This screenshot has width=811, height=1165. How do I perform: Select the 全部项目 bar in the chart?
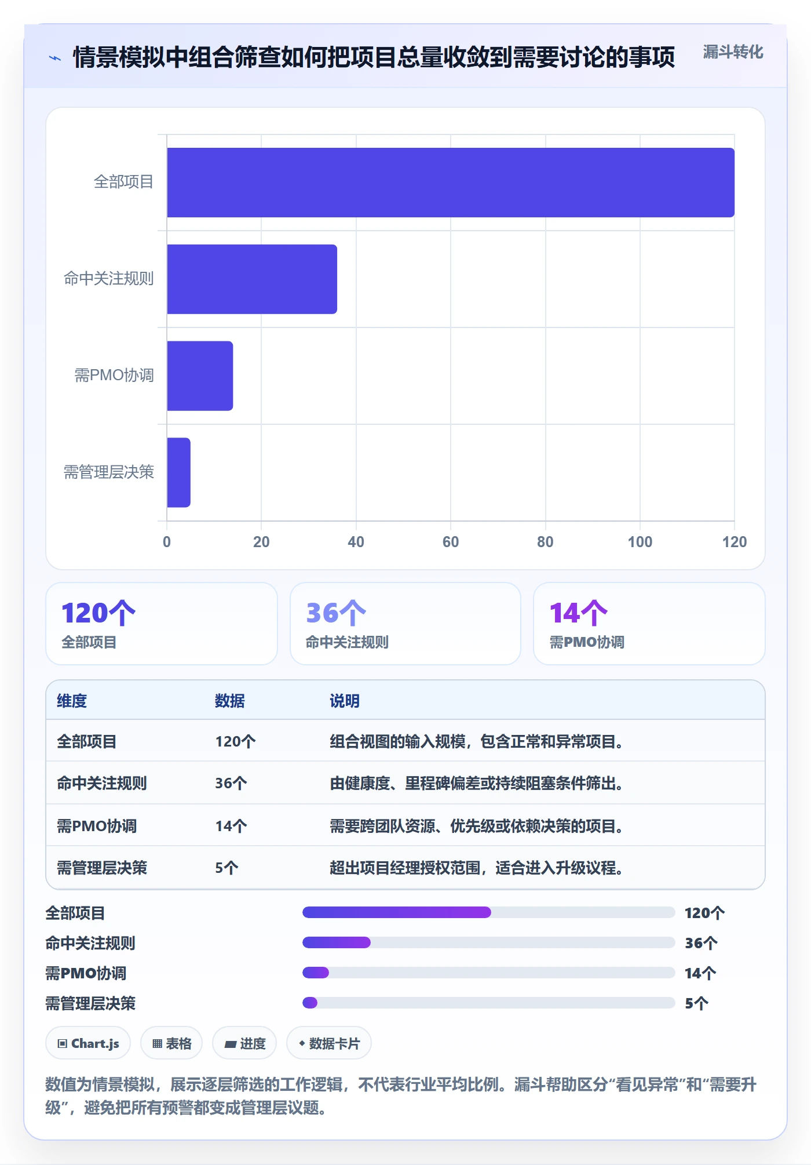pyautogui.click(x=451, y=183)
